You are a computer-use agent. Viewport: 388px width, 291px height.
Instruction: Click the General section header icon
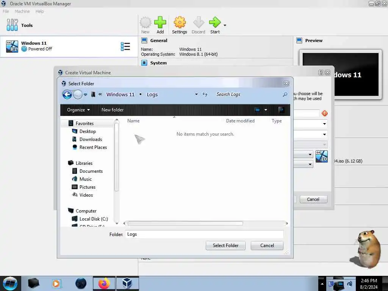point(144,40)
